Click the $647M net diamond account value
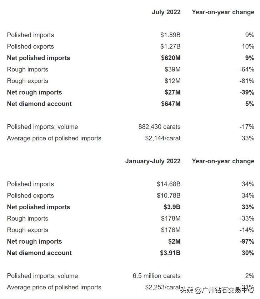This screenshot has width=260, height=299. coord(171,104)
